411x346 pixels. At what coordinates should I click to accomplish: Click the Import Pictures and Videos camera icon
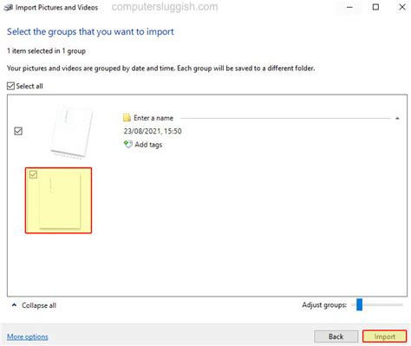[8, 7]
